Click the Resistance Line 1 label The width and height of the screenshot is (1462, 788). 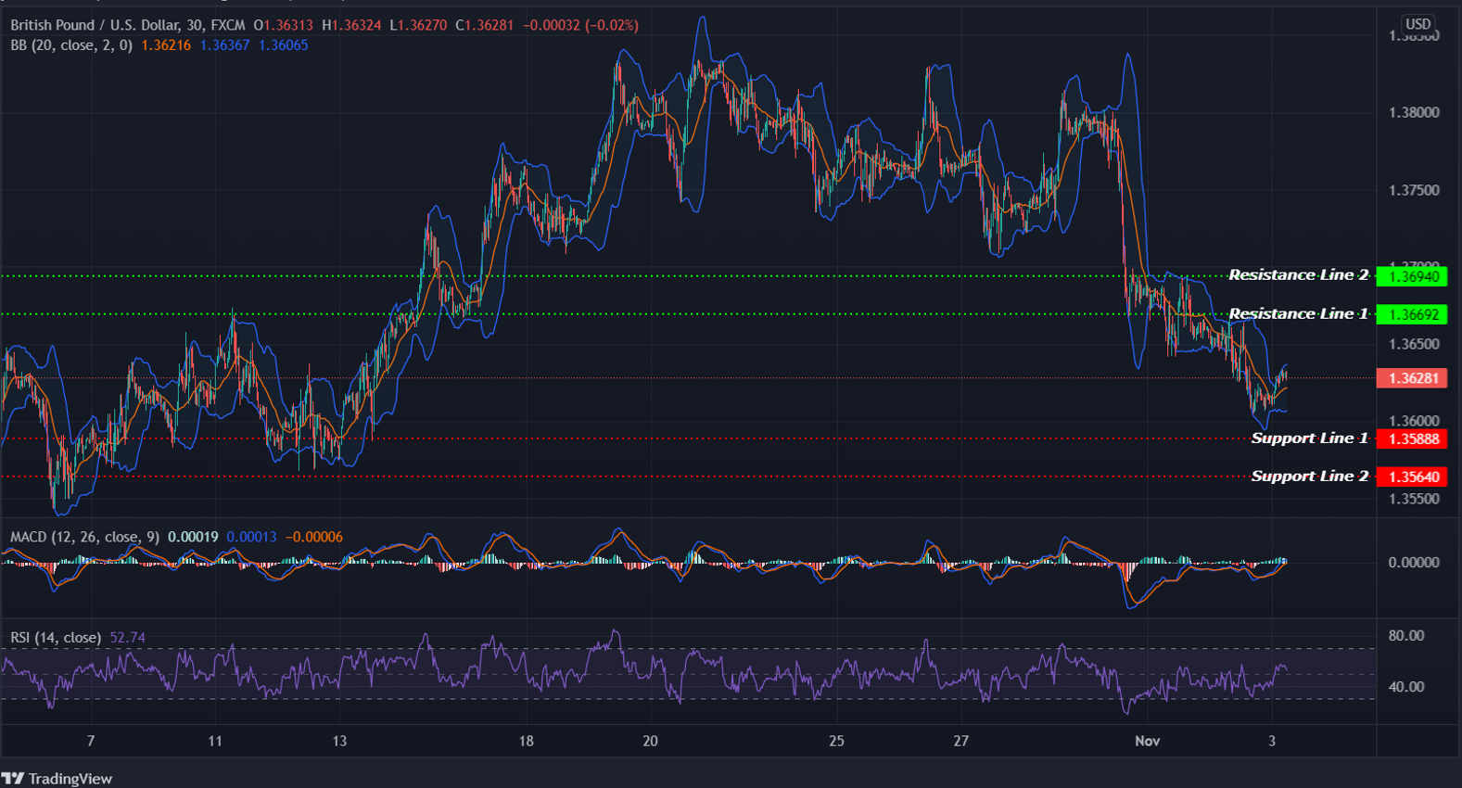tap(1298, 314)
